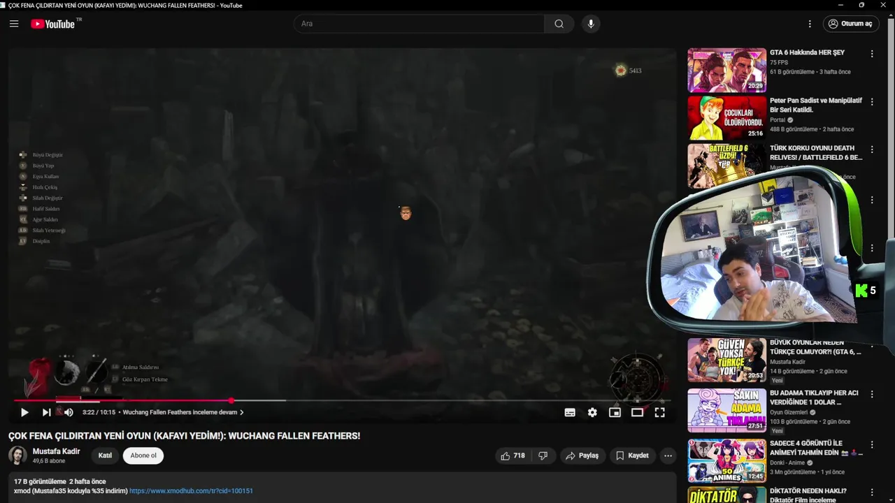
Task: Like the video (718)
Action: pyautogui.click(x=513, y=455)
